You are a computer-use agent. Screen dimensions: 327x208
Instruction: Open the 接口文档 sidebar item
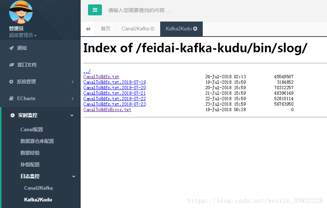click(27, 65)
